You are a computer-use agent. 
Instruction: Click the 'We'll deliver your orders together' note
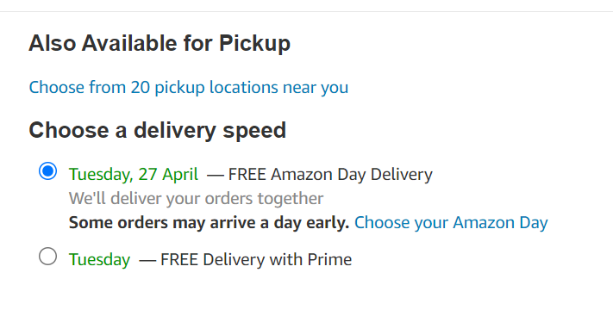click(x=196, y=198)
